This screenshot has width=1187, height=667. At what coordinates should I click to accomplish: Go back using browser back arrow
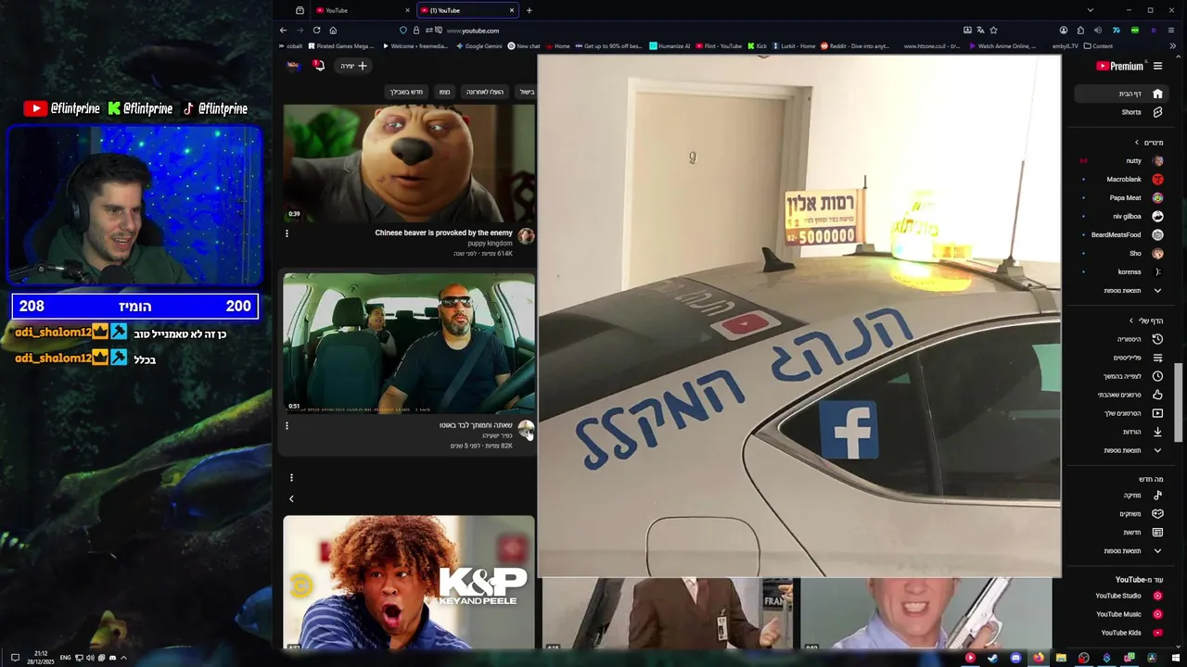coord(283,31)
